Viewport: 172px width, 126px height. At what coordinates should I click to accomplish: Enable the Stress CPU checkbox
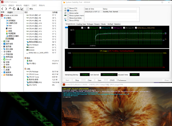point(68,9)
